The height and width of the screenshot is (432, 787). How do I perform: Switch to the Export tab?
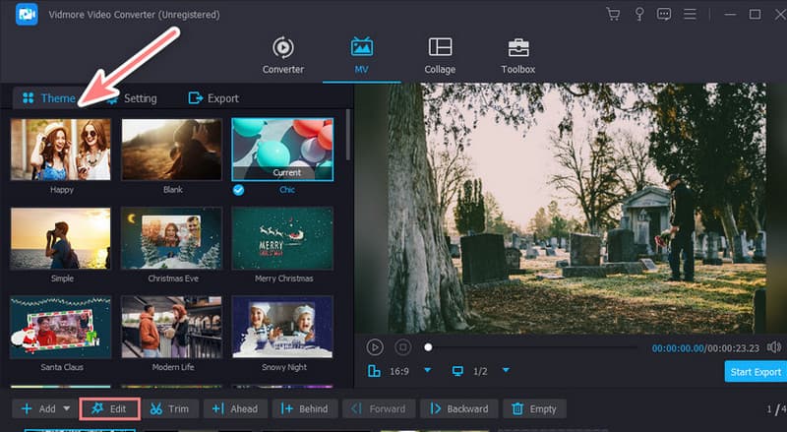(x=213, y=98)
